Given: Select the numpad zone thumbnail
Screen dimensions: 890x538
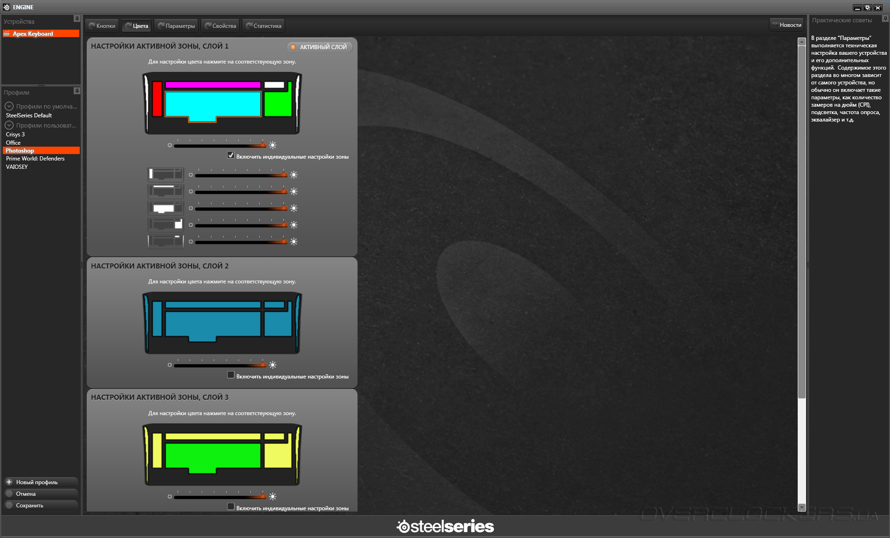Looking at the screenshot, I should coord(166,225).
